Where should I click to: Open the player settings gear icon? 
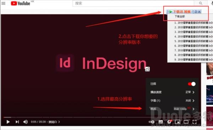click(169, 122)
